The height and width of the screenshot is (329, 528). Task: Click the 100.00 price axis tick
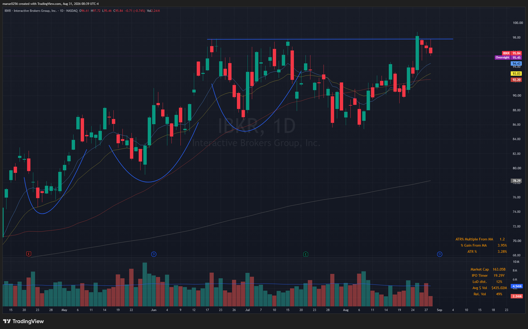point(518,23)
